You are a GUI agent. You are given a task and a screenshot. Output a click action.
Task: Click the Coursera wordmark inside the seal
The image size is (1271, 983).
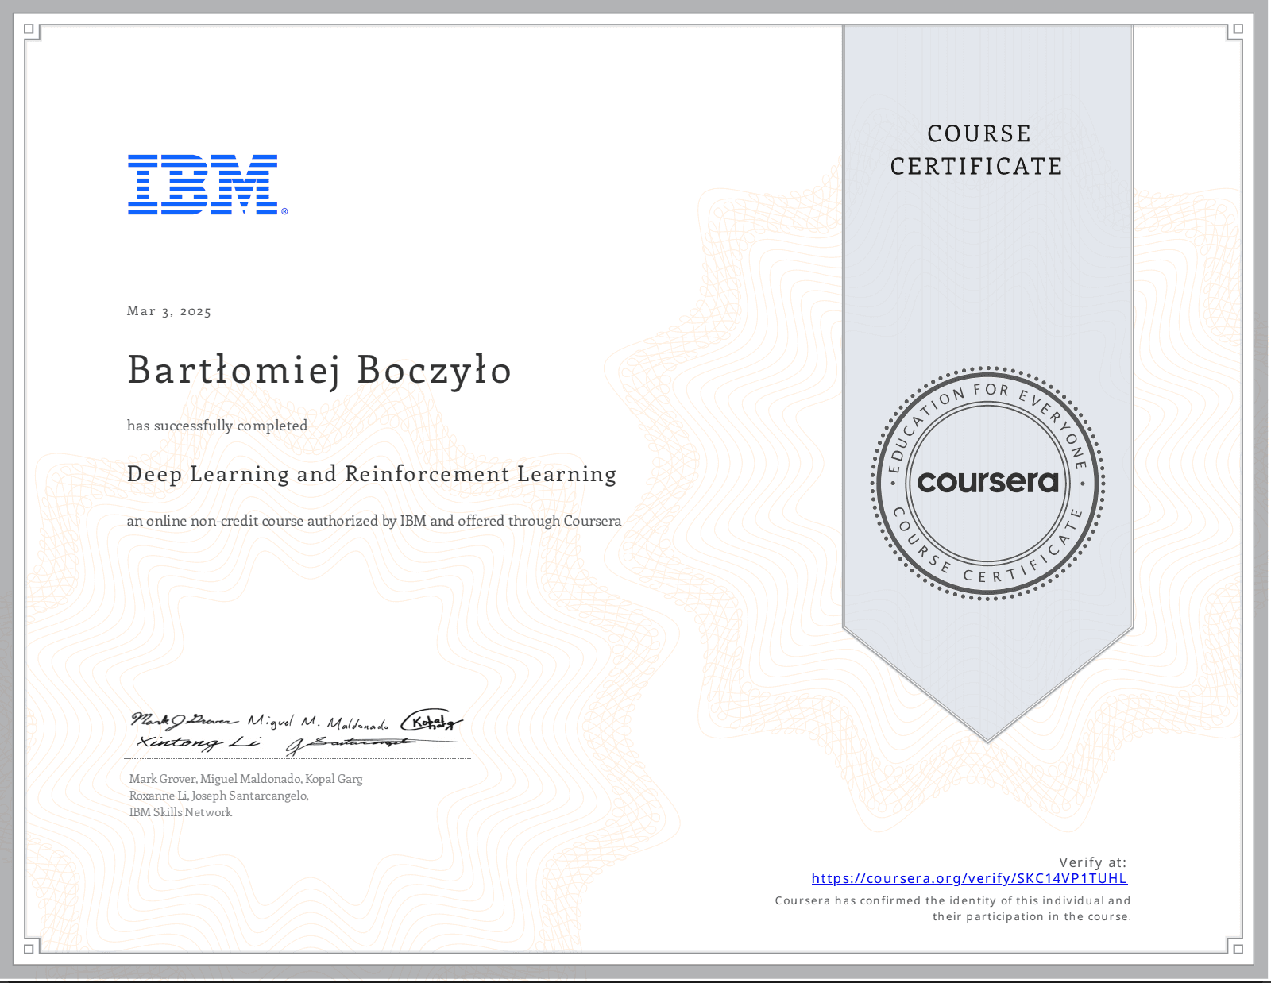coord(988,480)
